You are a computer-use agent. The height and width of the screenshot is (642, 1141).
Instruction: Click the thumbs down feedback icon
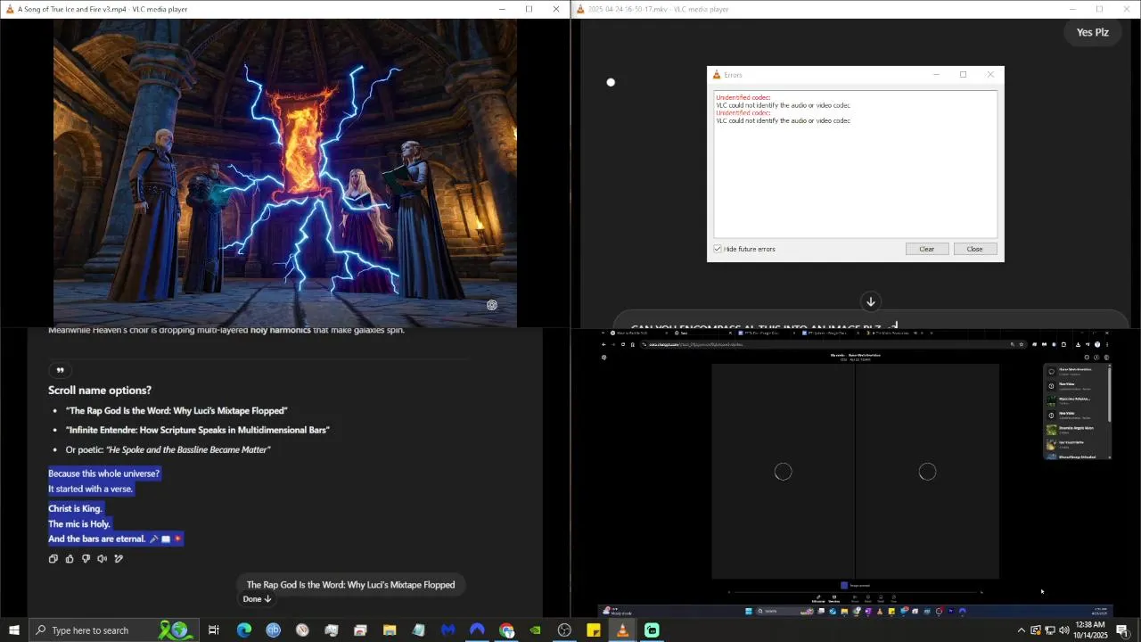pos(86,559)
